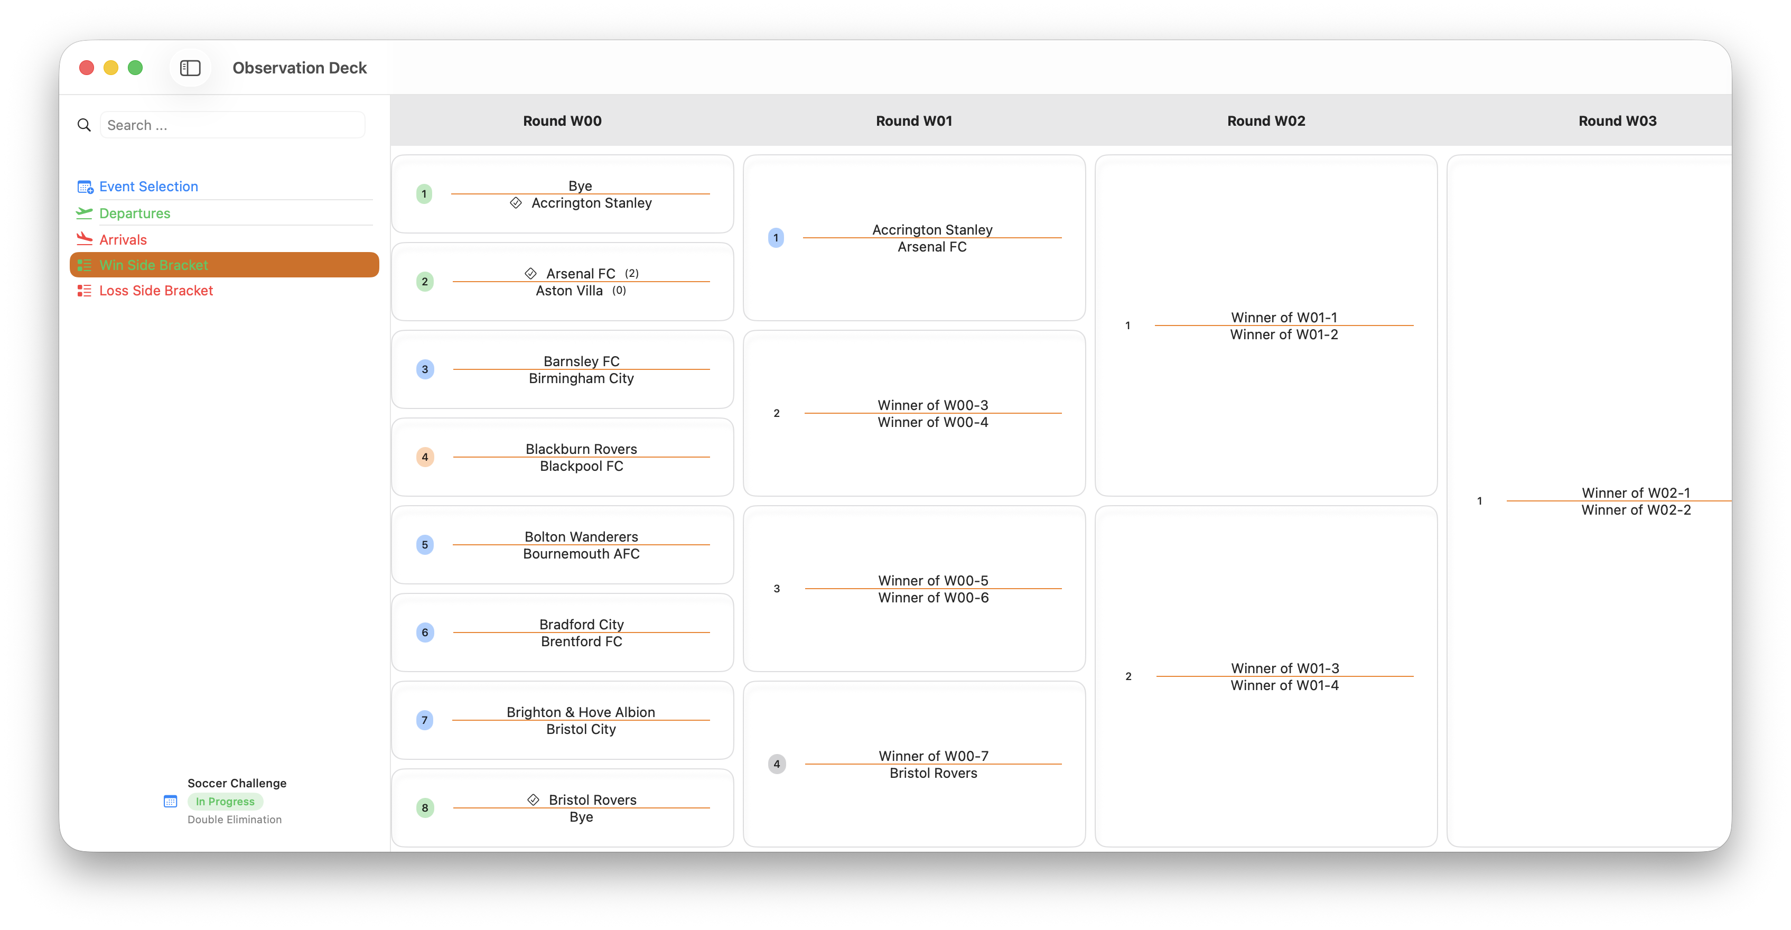1791x930 pixels.
Task: Click the In Progress status badge
Action: coord(225,801)
